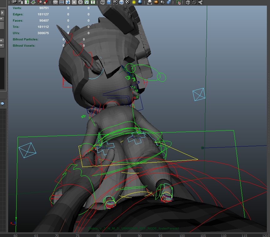Toggle Depth of Field blue cubes icon
The image size is (270, 237).
coord(169,2)
